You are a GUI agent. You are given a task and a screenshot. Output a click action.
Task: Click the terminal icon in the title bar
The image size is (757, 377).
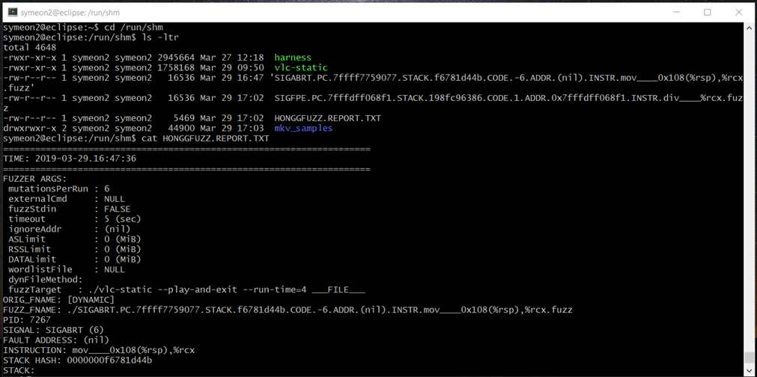click(13, 13)
